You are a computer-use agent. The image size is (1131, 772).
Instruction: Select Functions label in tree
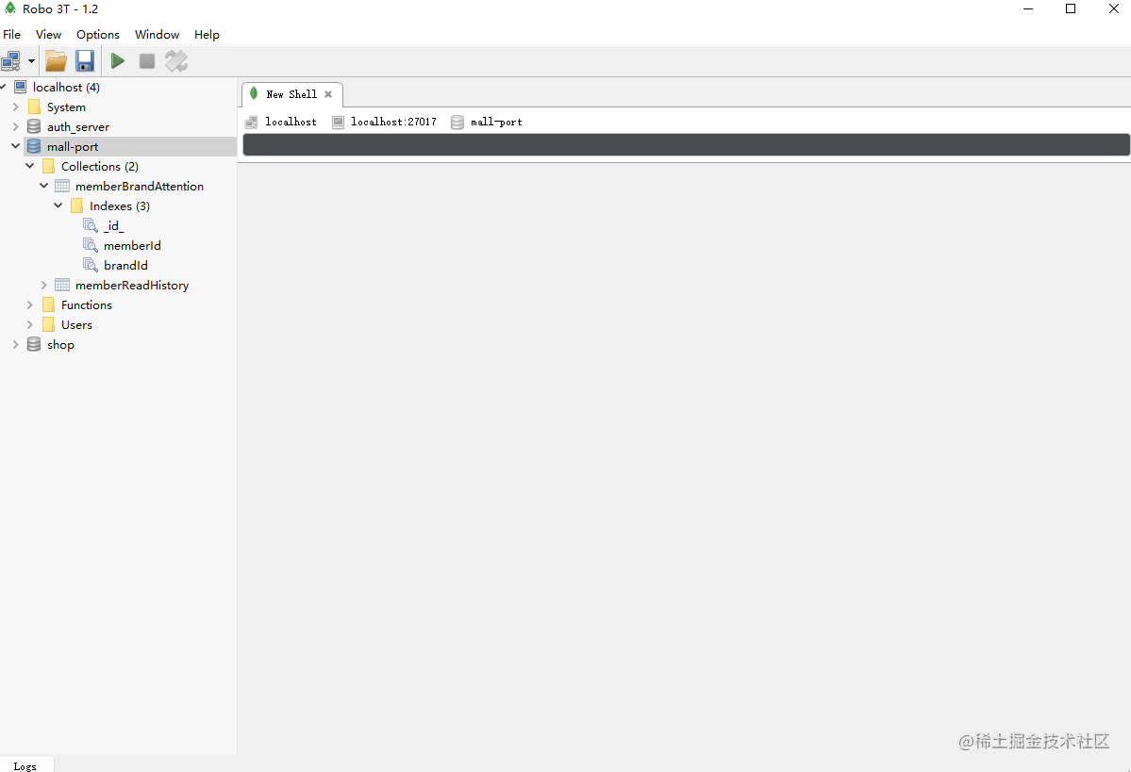[x=87, y=304]
